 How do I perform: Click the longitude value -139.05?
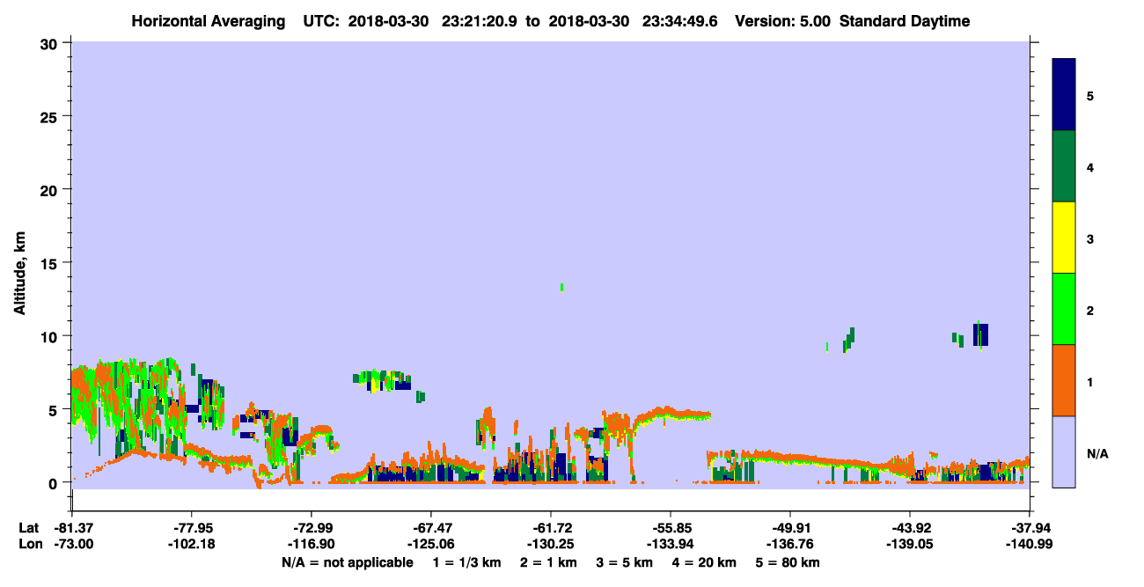(909, 544)
